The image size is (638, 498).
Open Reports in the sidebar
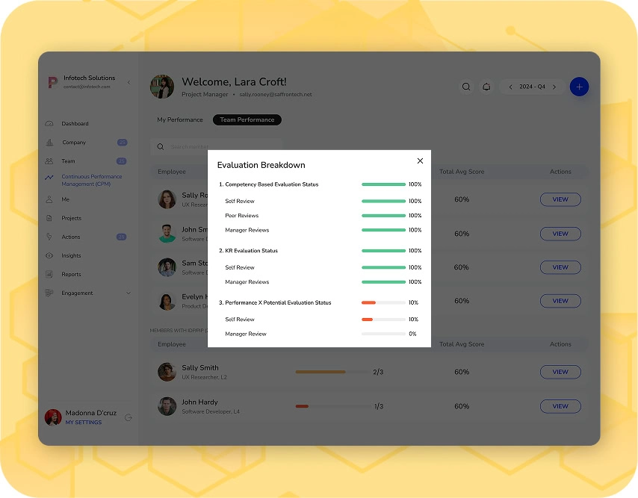(x=71, y=275)
